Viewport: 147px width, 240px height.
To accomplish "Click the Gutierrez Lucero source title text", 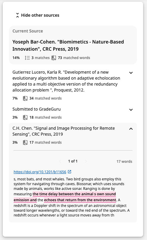I will [x=66, y=81].
